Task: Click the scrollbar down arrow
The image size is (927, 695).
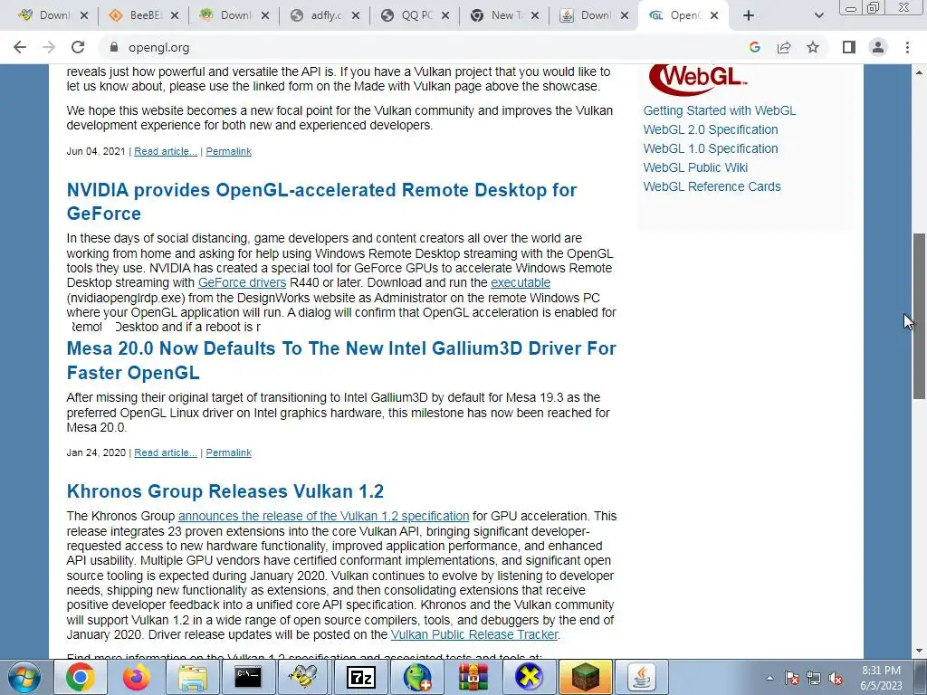Action: coord(919,652)
